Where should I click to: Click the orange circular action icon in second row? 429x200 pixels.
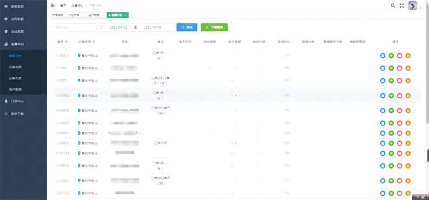(408, 68)
